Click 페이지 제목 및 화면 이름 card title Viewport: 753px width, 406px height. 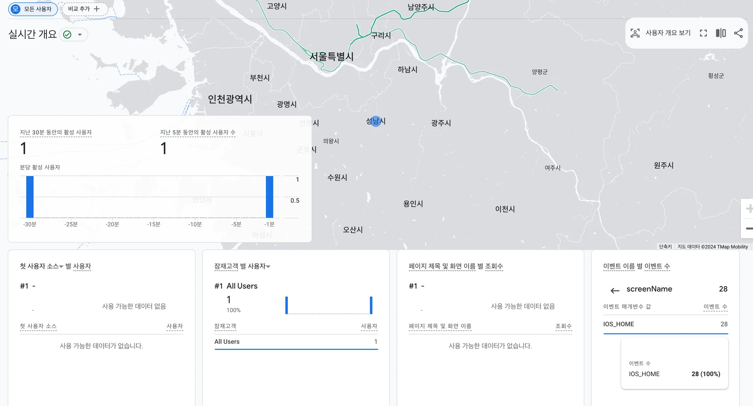tap(455, 266)
